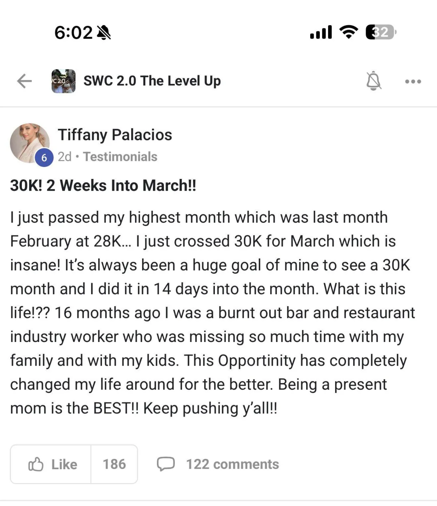Open the three-dot more options menu

[x=413, y=81]
